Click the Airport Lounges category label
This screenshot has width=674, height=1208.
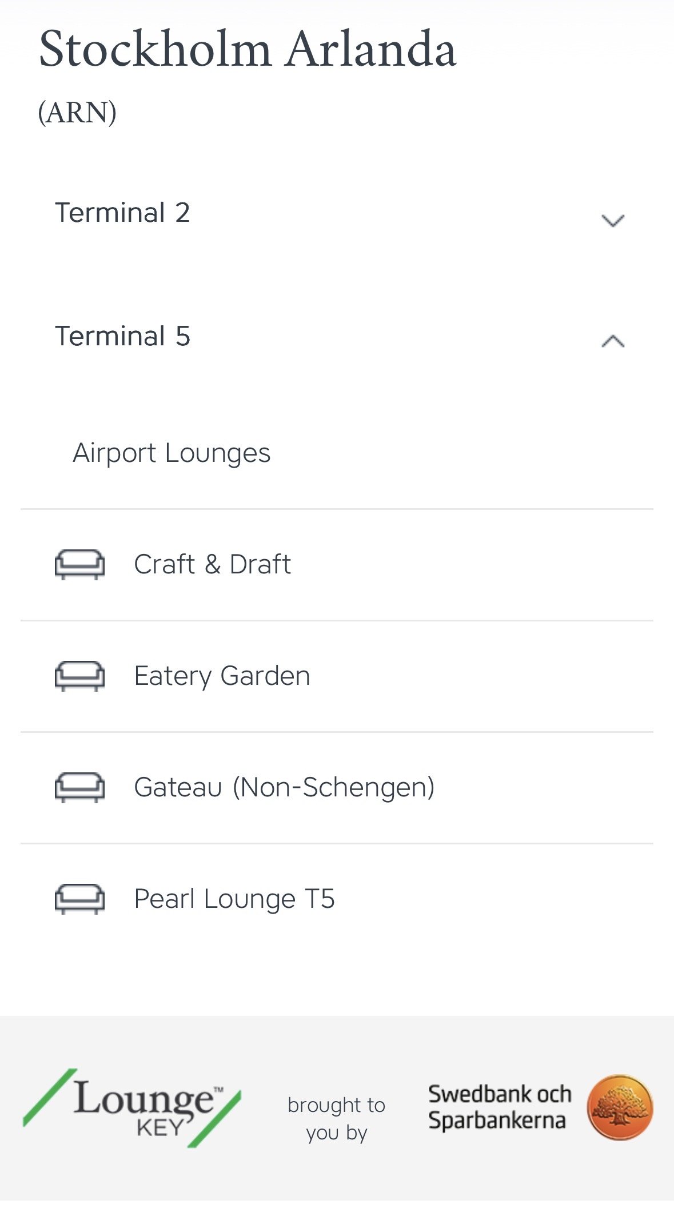tap(172, 453)
